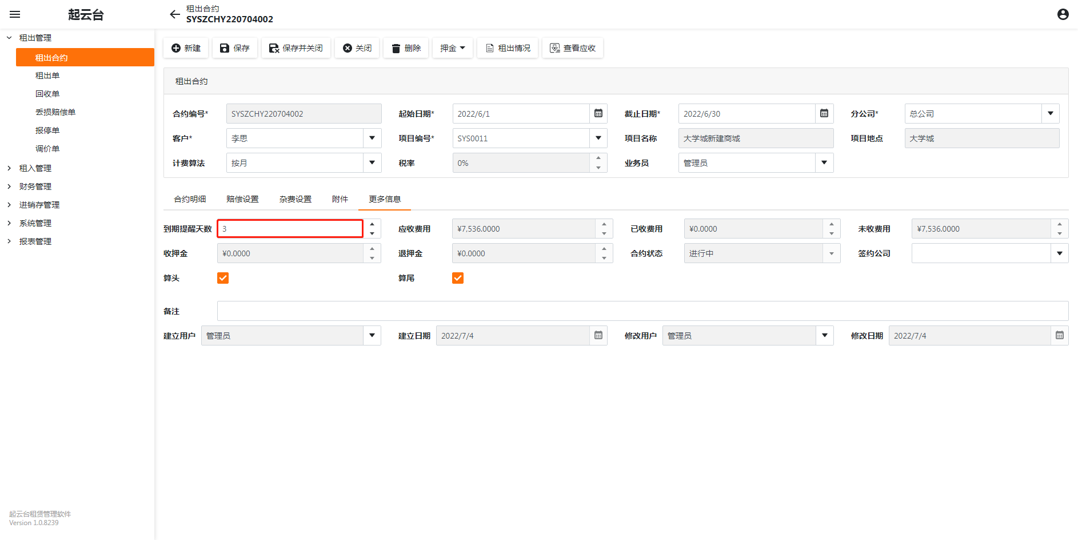Click the 起始日期 date field

tap(521, 113)
